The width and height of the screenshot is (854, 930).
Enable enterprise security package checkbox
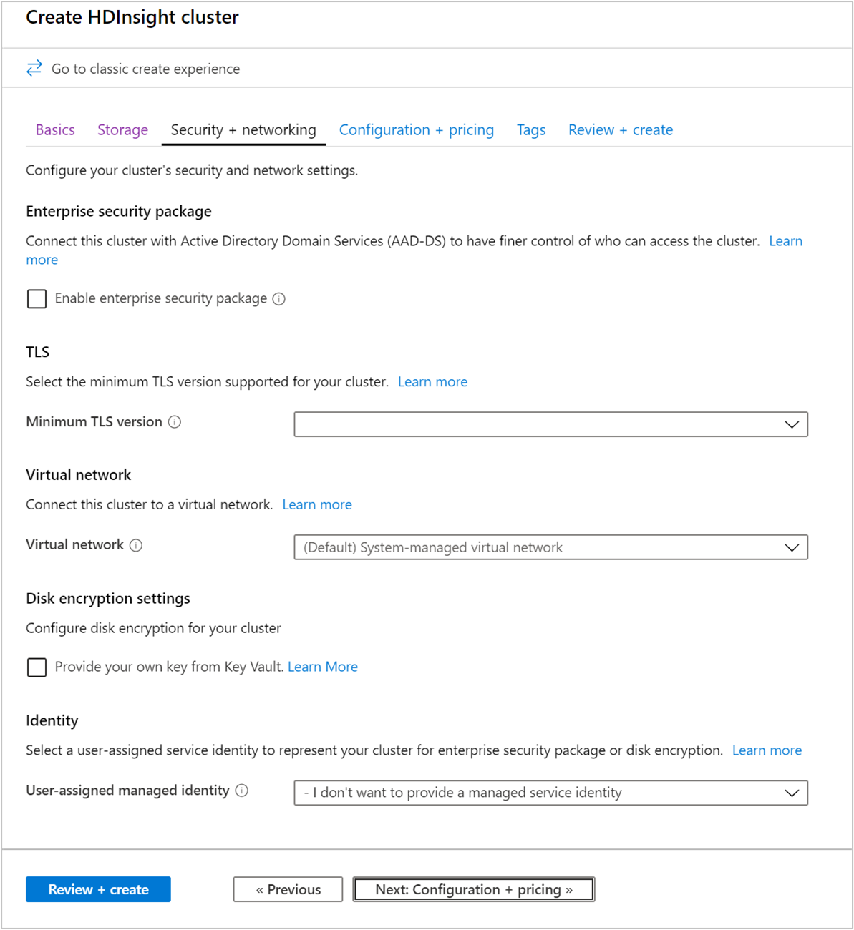pos(37,298)
